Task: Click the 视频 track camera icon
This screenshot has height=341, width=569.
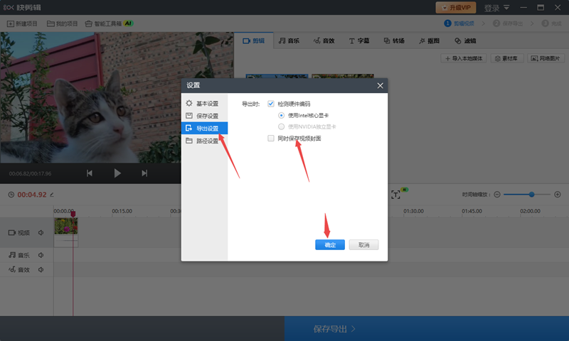Action: click(12, 232)
